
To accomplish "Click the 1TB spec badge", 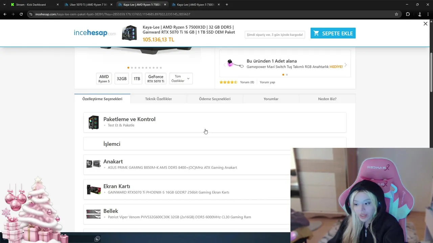I will coord(137,79).
